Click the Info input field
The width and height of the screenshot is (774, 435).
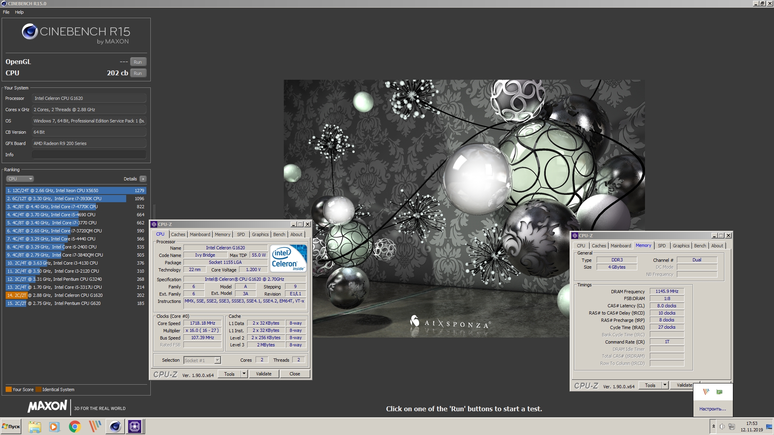[x=89, y=155]
